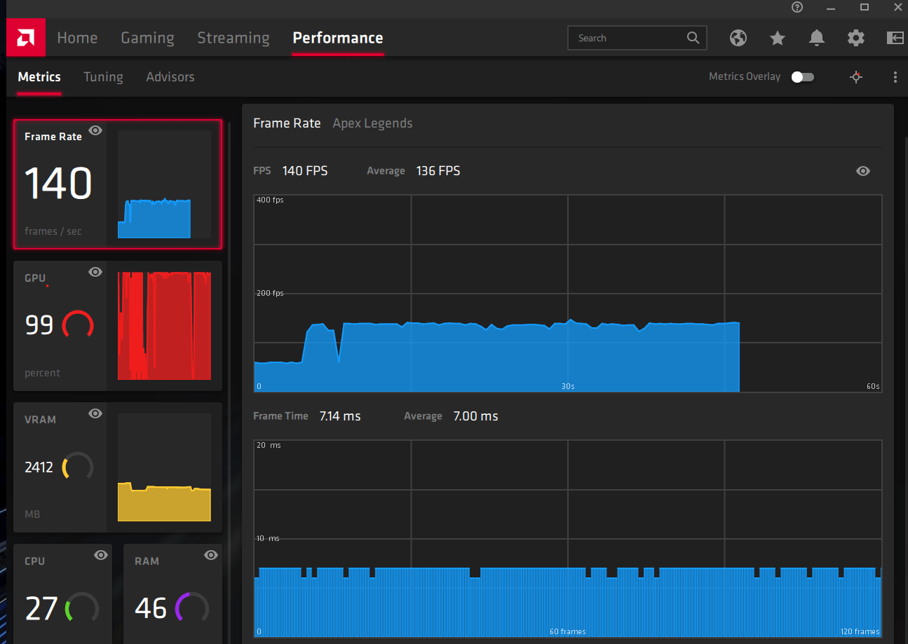The height and width of the screenshot is (644, 908).
Task: Click the GPU red usage graph thumbnail
Action: [164, 326]
